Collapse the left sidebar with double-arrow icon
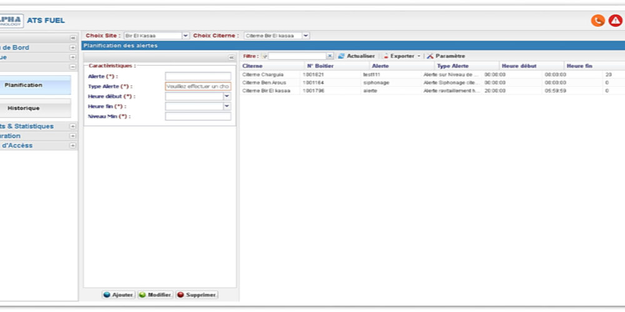This screenshot has height=312, width=625. point(72,38)
